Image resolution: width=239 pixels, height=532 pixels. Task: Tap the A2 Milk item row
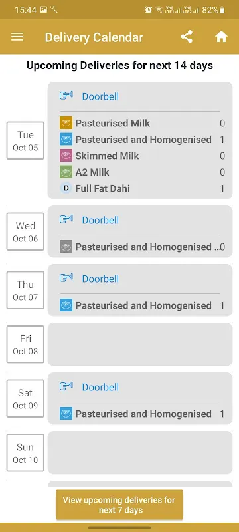click(142, 172)
